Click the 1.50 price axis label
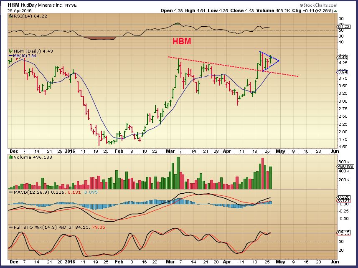The height and width of the screenshot is (268, 358). [344, 147]
